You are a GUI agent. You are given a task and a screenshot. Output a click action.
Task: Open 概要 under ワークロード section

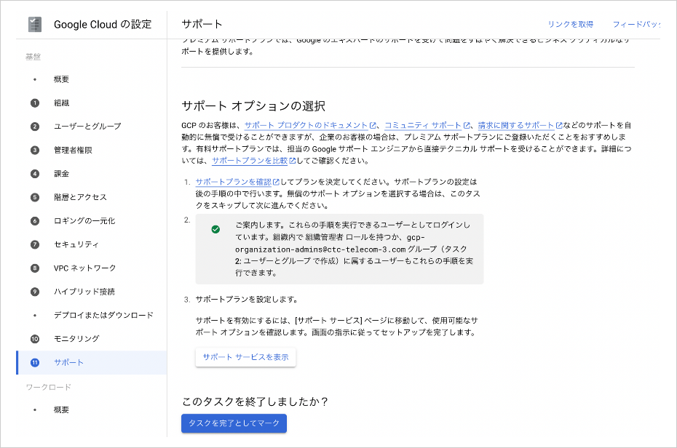(x=61, y=409)
